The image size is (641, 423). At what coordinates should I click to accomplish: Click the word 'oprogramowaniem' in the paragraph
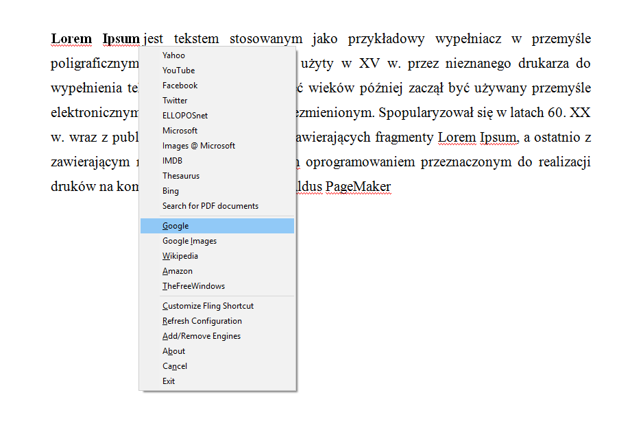point(359,162)
